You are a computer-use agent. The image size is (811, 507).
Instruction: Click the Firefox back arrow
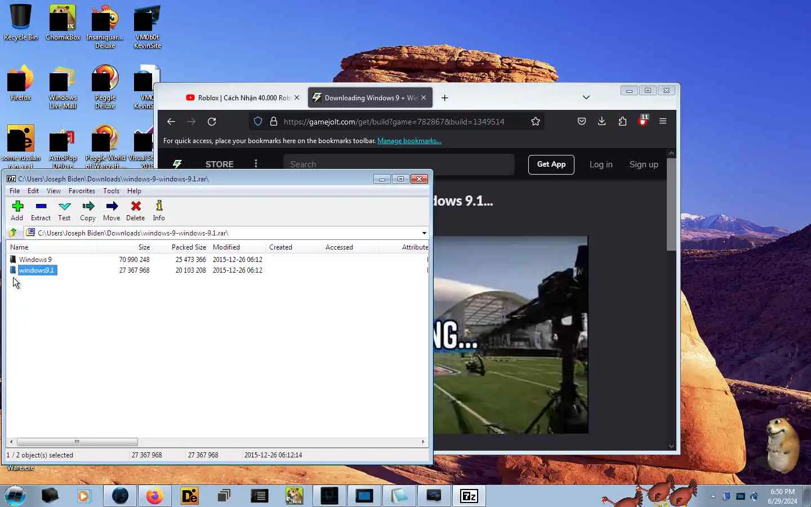click(x=171, y=122)
